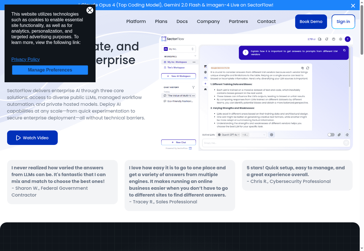The image size is (364, 251).
Task: Open the My Inc. organization selector
Action: (x=178, y=49)
